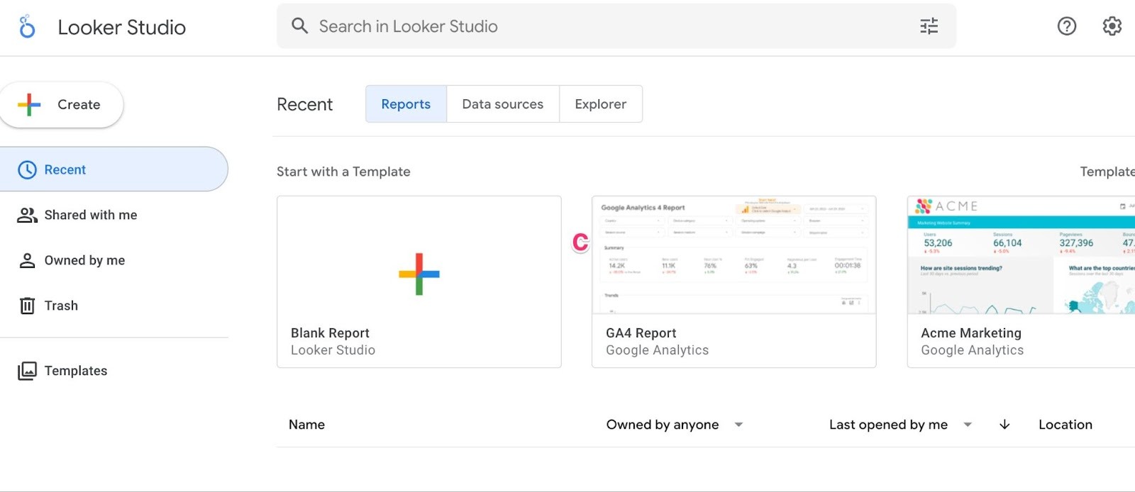
Task: Click the Templates gallery icon
Action: pyautogui.click(x=27, y=371)
